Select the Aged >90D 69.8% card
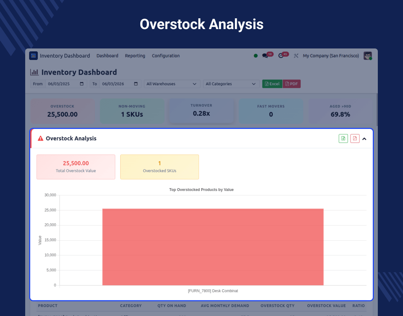Viewport: 403px width, 316px height. (x=340, y=111)
